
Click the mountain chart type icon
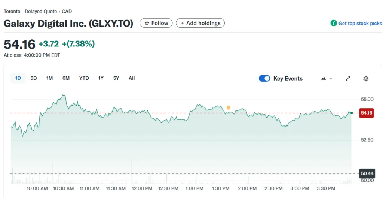(324, 78)
